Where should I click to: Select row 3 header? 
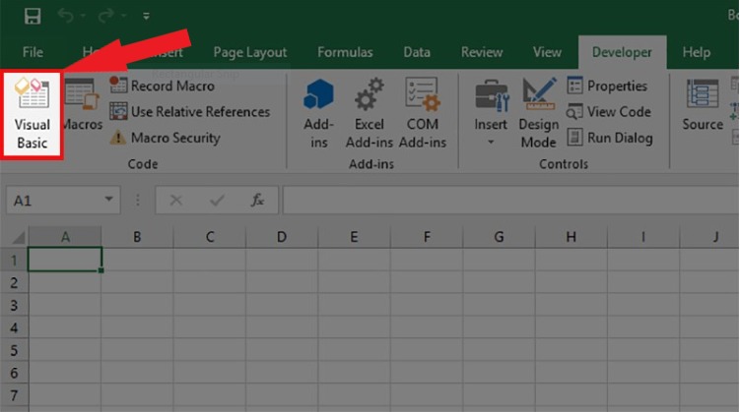14,305
